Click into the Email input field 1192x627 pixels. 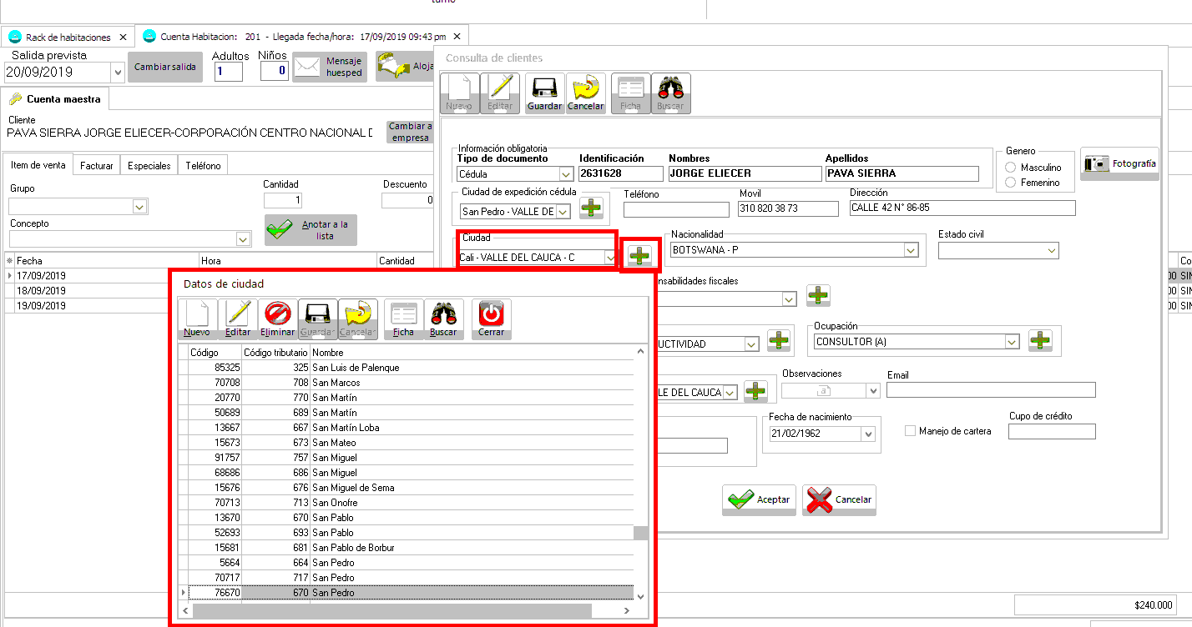click(x=990, y=390)
